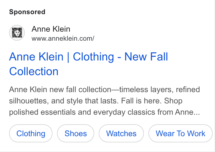
Task: Select the Shoes sitelink chip
Action: 76,133
